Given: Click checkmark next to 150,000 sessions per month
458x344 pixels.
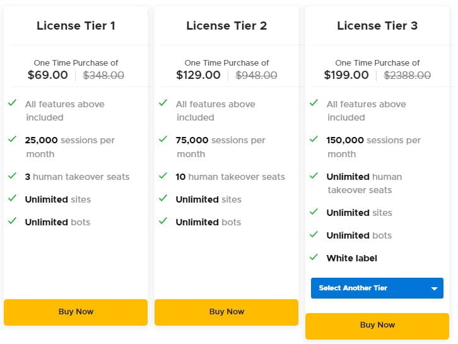Looking at the screenshot, I should tap(314, 139).
